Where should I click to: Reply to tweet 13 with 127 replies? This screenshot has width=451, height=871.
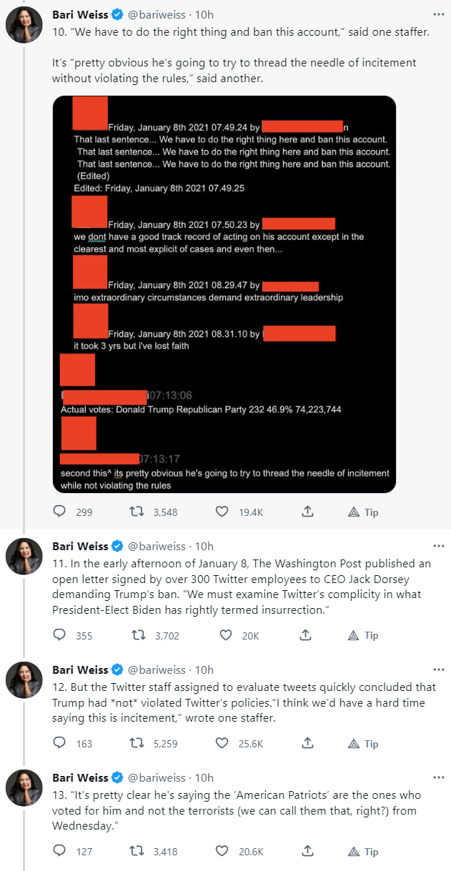coord(60,851)
